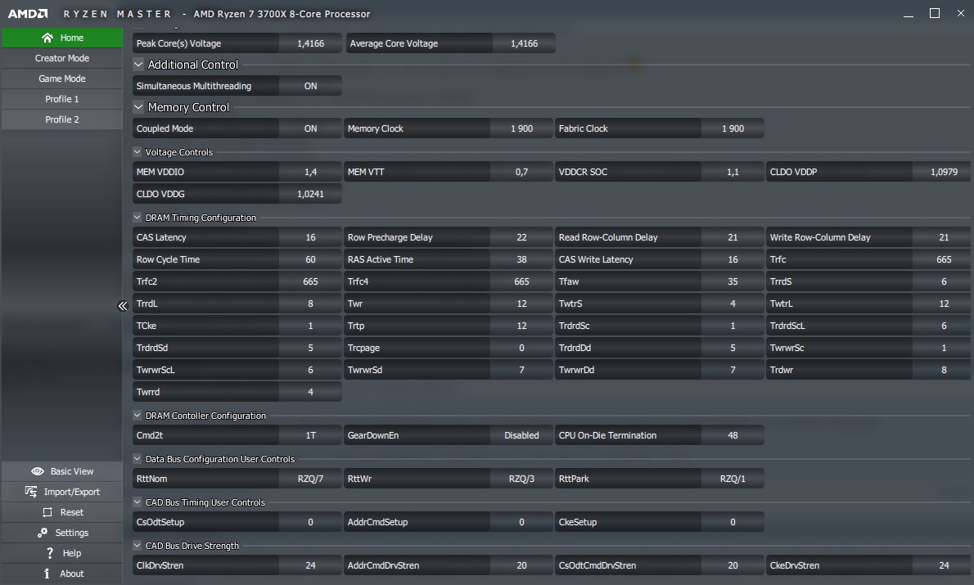Open the Settings button label
Image resolution: width=974 pixels, height=585 pixels.
coord(71,533)
